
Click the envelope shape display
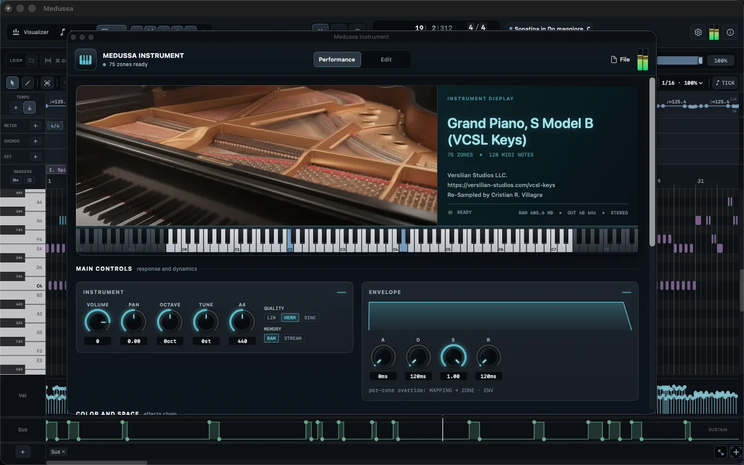(500, 316)
